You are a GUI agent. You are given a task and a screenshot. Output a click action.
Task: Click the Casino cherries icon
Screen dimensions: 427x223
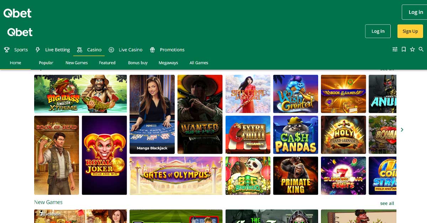point(80,50)
